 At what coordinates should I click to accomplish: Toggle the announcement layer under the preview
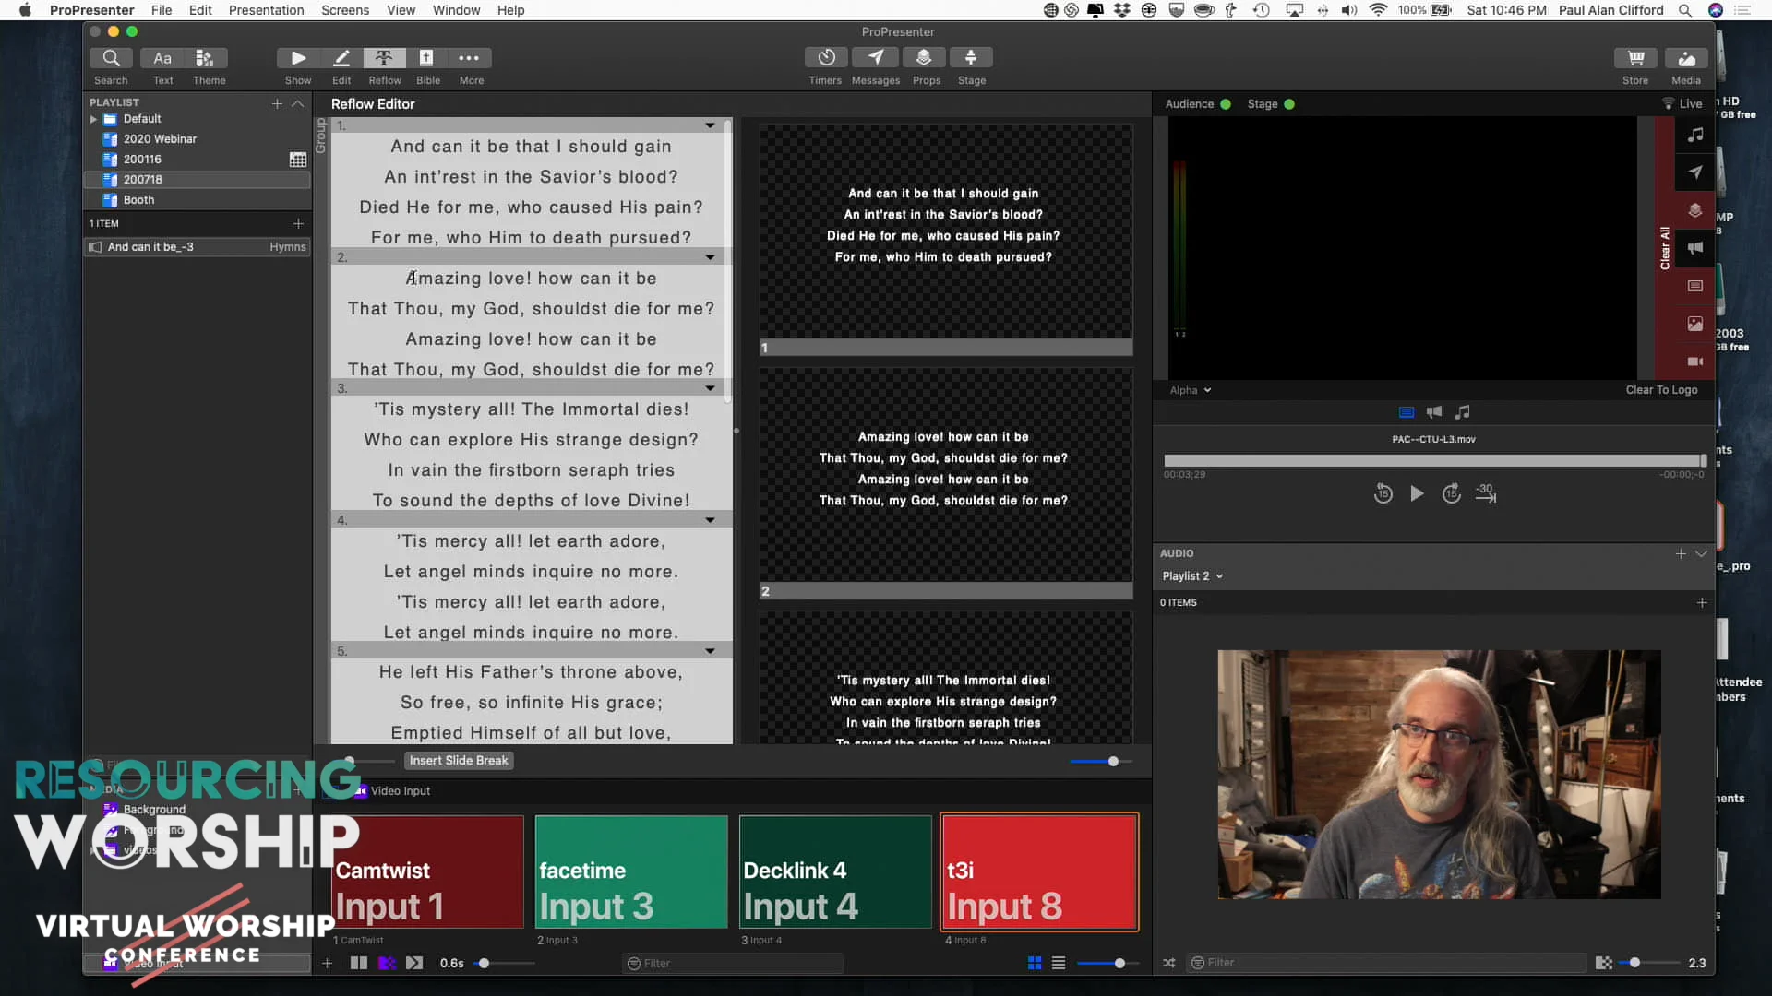coord(1433,412)
